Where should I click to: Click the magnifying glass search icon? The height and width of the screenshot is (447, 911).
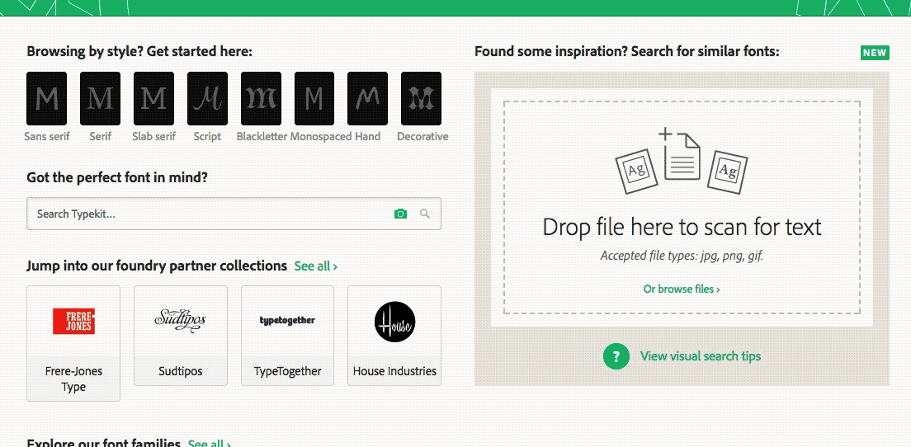coord(425,214)
